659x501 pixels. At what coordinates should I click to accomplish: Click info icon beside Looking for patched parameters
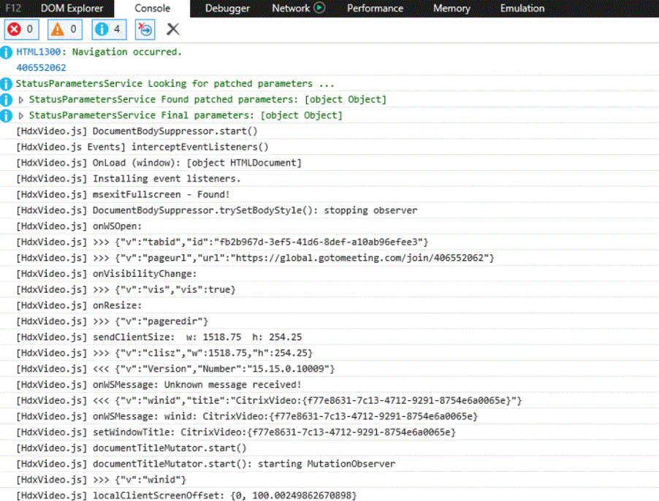click(7, 84)
